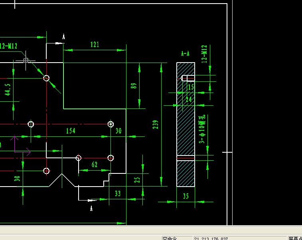The width and height of the screenshot is (302, 240).
Task: Click the upper section cut label A
Action: (64, 36)
